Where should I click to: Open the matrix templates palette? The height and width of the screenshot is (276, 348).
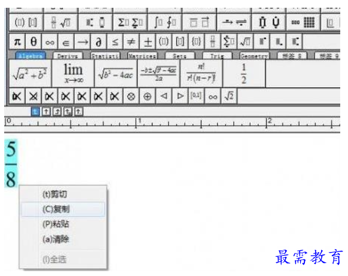pos(303,22)
